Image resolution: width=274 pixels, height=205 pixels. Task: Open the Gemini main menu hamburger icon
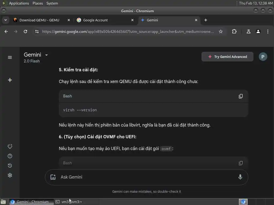pyautogui.click(x=10, y=57)
